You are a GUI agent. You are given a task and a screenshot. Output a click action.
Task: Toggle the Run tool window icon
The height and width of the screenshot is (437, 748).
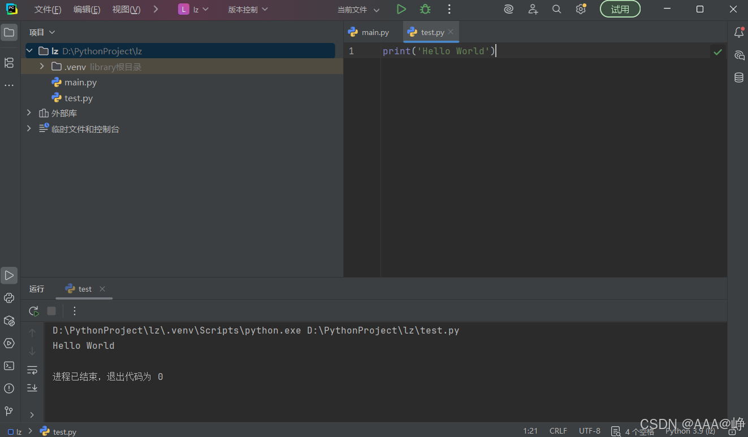(9, 275)
